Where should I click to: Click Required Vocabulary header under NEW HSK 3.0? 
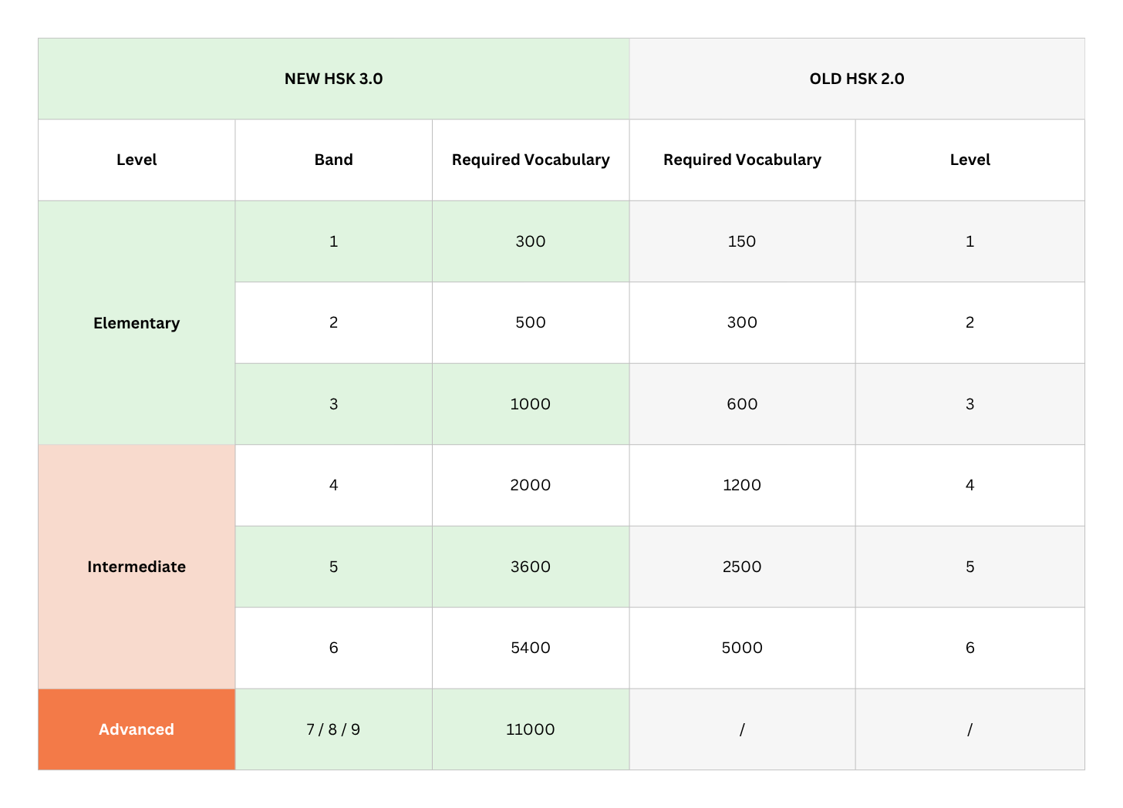coord(531,160)
